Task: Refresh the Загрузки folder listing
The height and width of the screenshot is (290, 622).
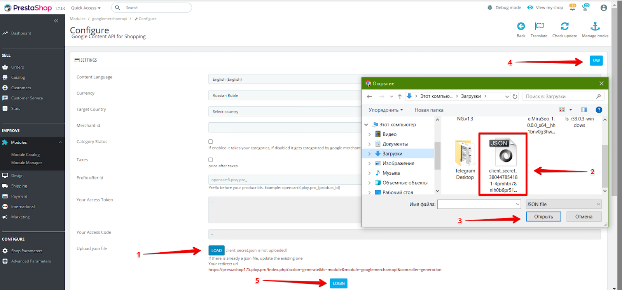Action: tap(515, 96)
